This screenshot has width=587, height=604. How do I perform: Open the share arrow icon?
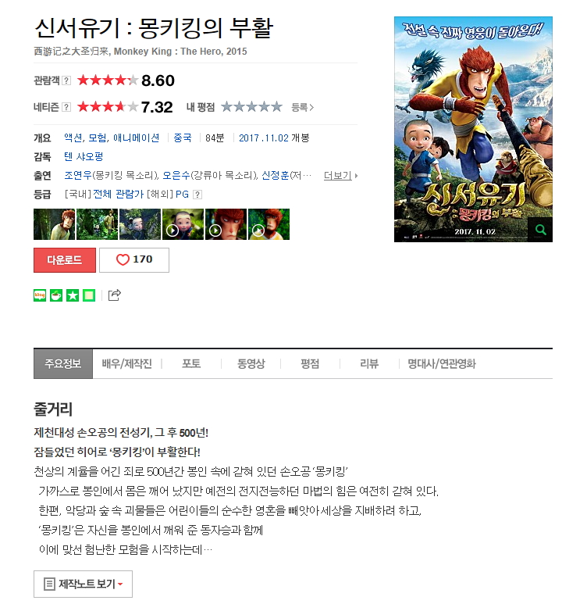point(114,295)
